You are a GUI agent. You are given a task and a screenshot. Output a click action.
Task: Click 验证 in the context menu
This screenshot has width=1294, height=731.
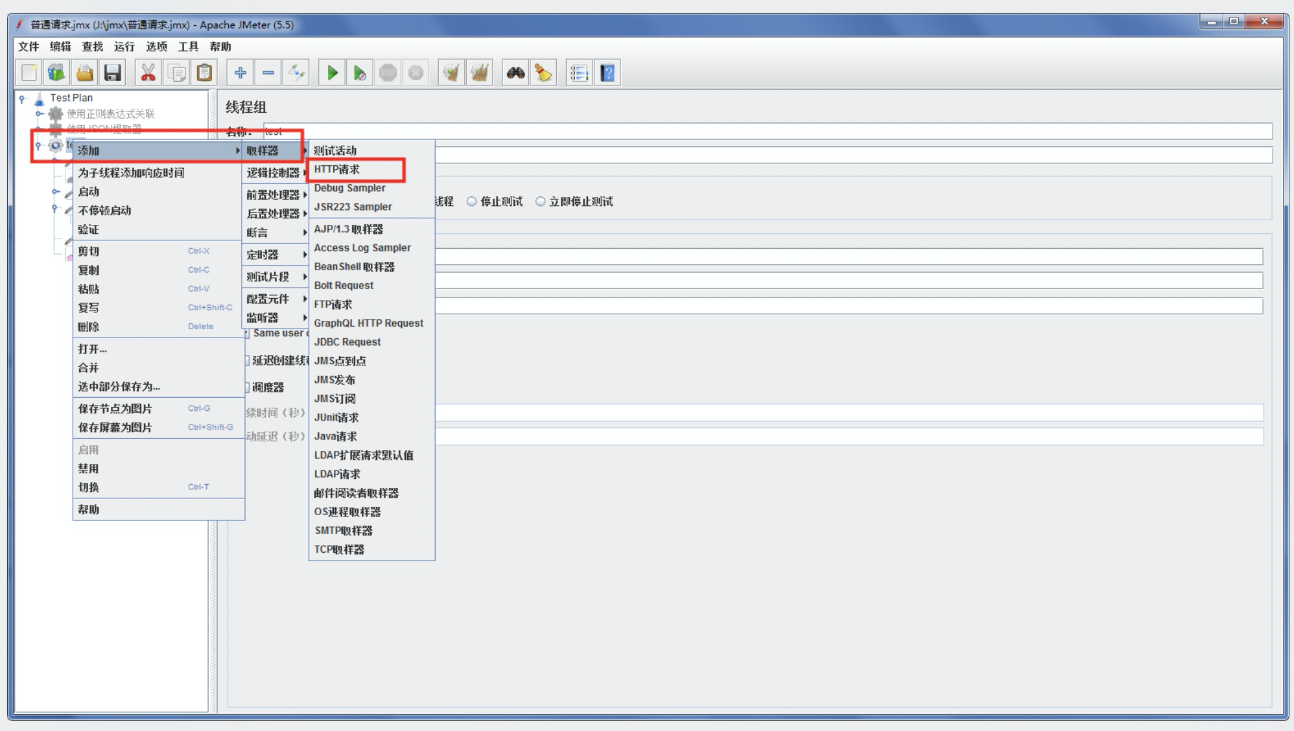[x=159, y=229]
